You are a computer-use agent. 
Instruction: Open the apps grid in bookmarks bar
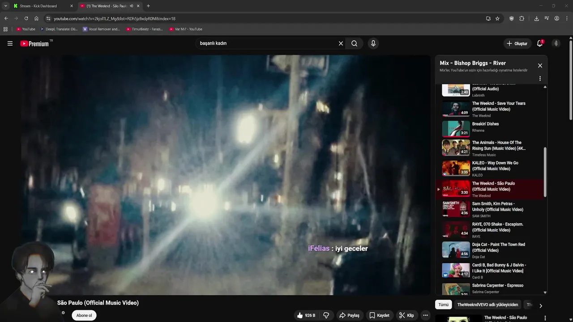click(5, 29)
